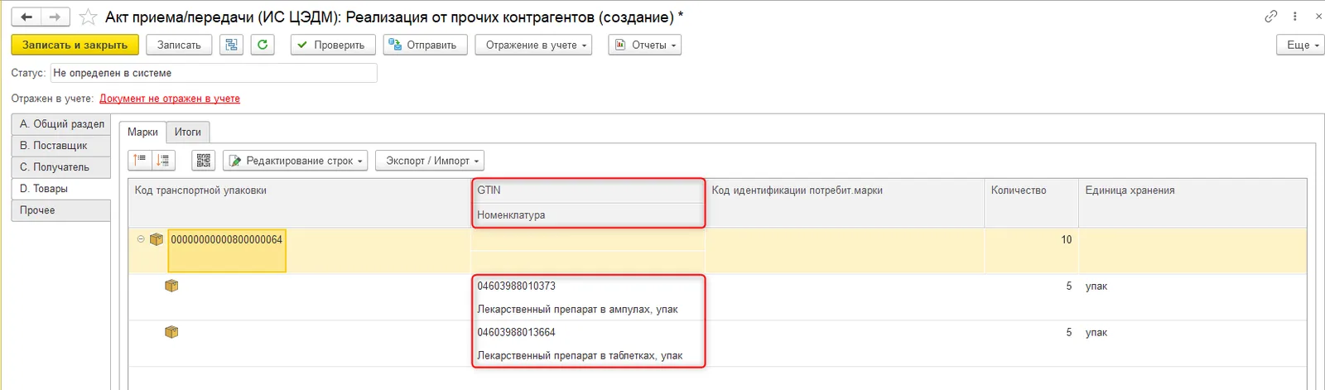Collapse the transport package 00000000000800000064 row

click(141, 239)
